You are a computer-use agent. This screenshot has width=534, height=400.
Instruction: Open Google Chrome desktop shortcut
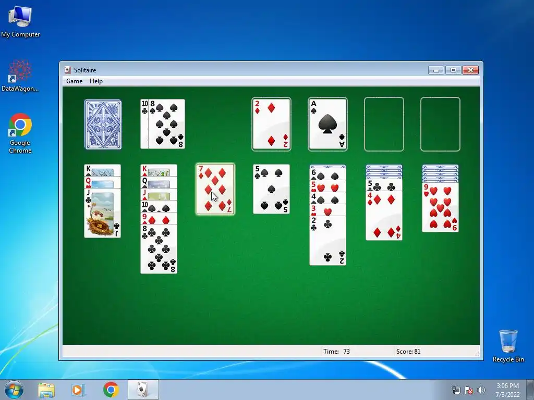click(x=20, y=133)
